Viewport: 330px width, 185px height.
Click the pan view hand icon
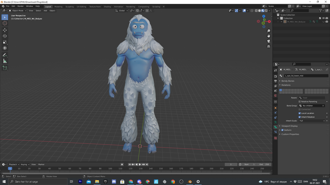pyautogui.click(x=269, y=36)
